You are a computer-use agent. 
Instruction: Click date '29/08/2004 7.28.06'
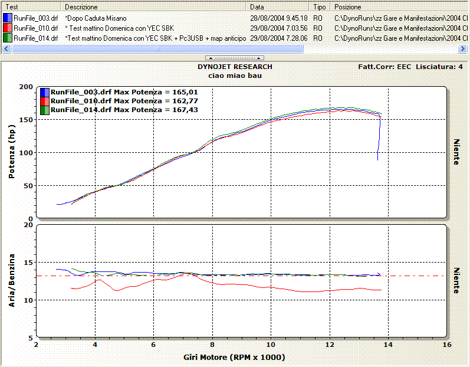tap(279, 38)
